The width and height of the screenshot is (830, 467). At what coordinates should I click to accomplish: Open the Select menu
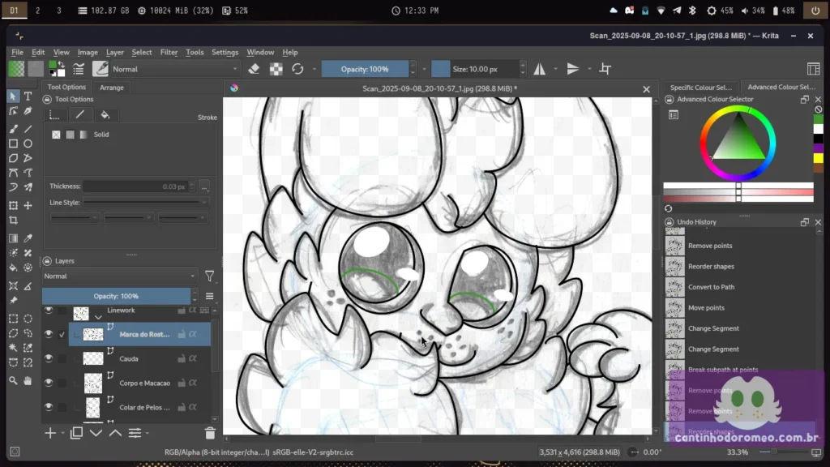click(x=141, y=53)
